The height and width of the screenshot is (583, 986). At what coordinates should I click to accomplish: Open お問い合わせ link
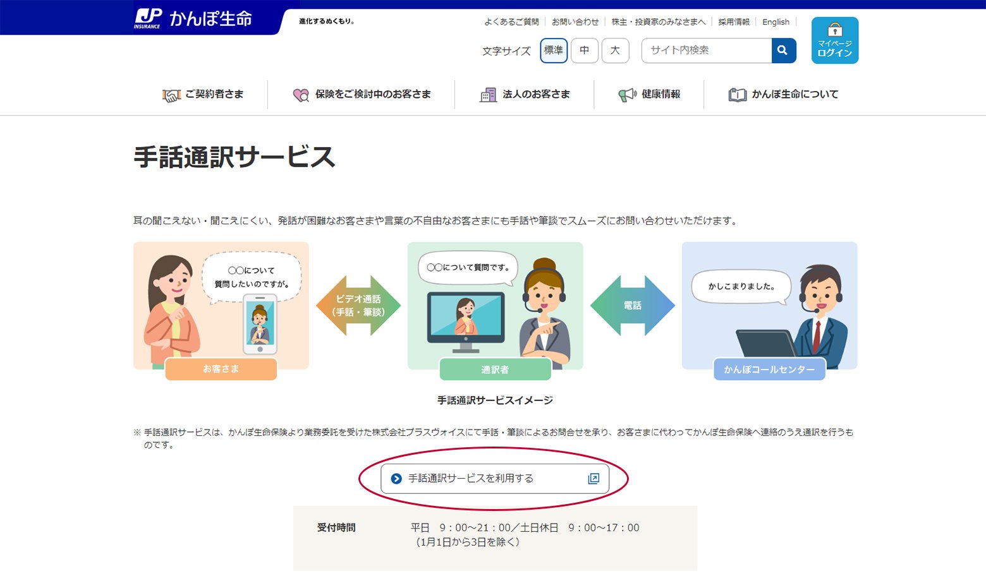pyautogui.click(x=575, y=22)
